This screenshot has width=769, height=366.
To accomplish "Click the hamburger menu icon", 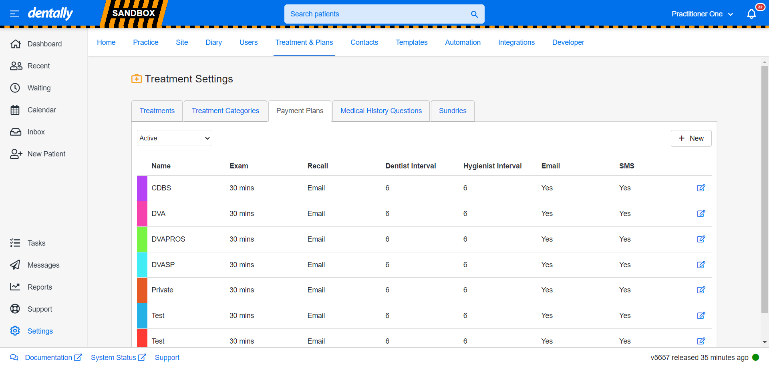I will tap(14, 14).
